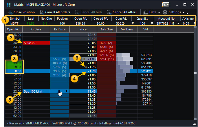Click the Open P/L ladder column header

coord(14,29)
